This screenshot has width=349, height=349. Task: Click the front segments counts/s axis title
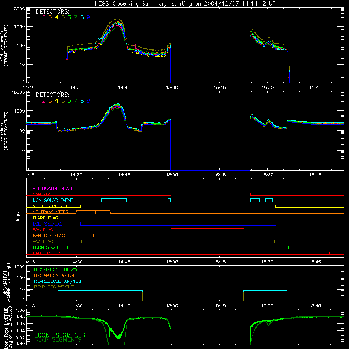4,46
